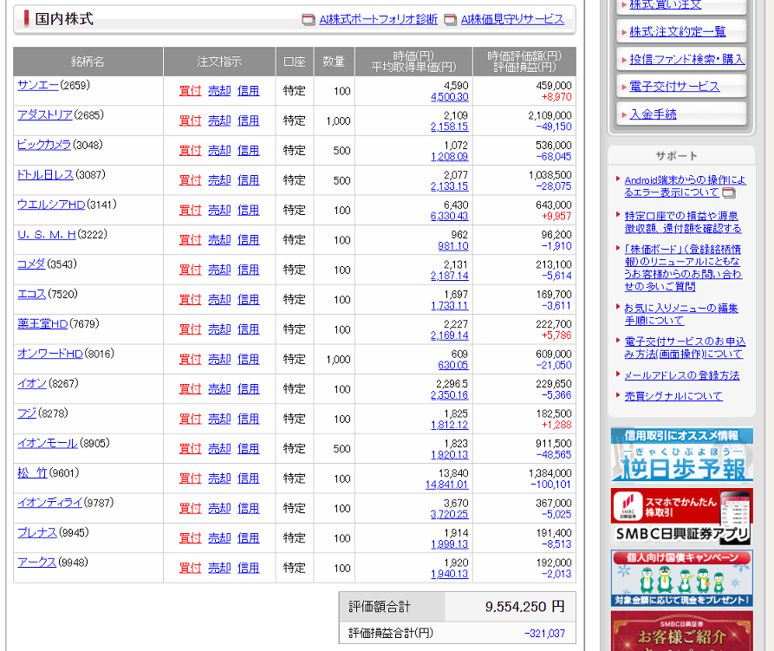Image resolution: width=774 pixels, height=651 pixels.
Task: Select 入金手続 in the side menu
Action: click(654, 114)
